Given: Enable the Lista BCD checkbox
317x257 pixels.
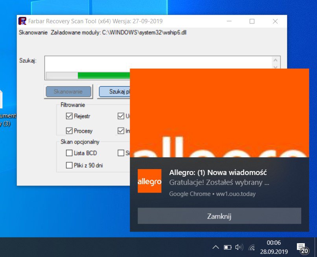Looking at the screenshot, I should pyautogui.click(x=69, y=153).
